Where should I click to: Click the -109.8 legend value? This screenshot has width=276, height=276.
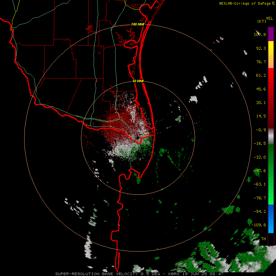(x=259, y=225)
